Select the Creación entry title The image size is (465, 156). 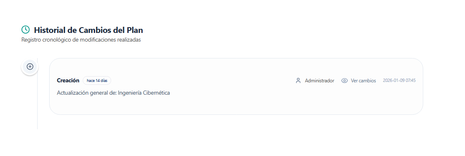click(68, 80)
